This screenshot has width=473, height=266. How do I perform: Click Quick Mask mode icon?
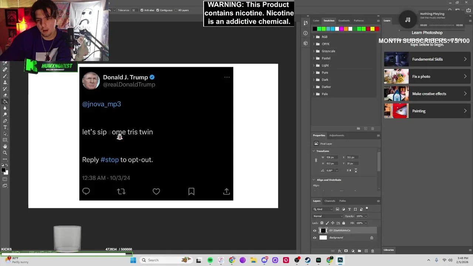(5, 179)
